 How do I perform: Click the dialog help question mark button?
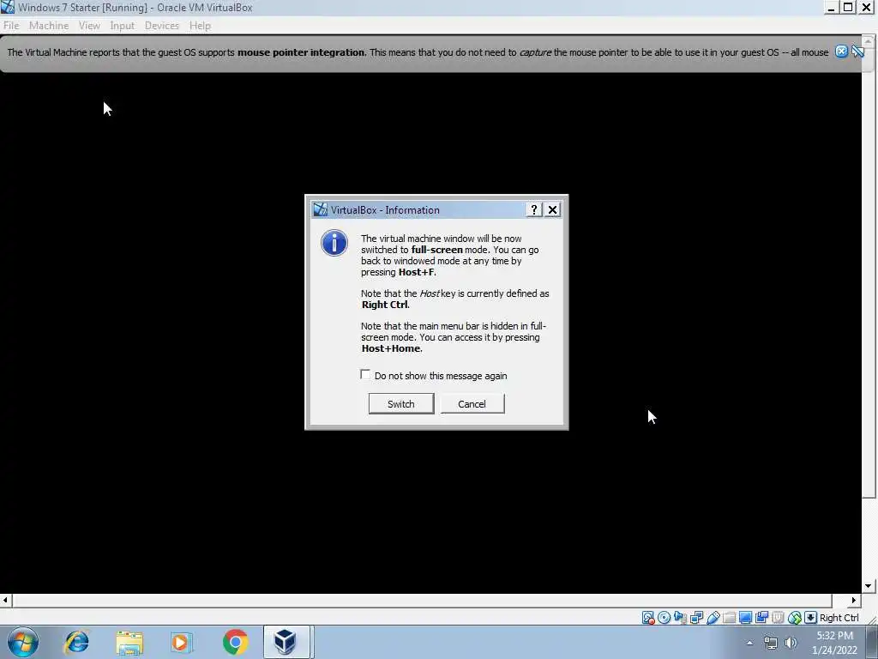(x=533, y=209)
